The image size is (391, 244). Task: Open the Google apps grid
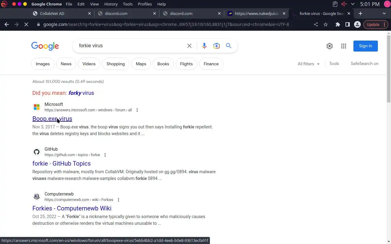[x=344, y=46]
